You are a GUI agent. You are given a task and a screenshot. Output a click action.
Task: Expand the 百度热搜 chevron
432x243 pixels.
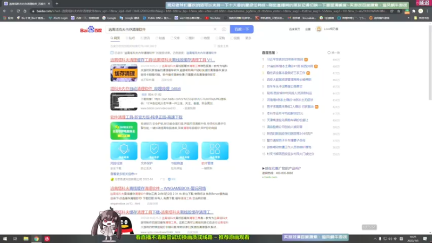[x=277, y=52]
